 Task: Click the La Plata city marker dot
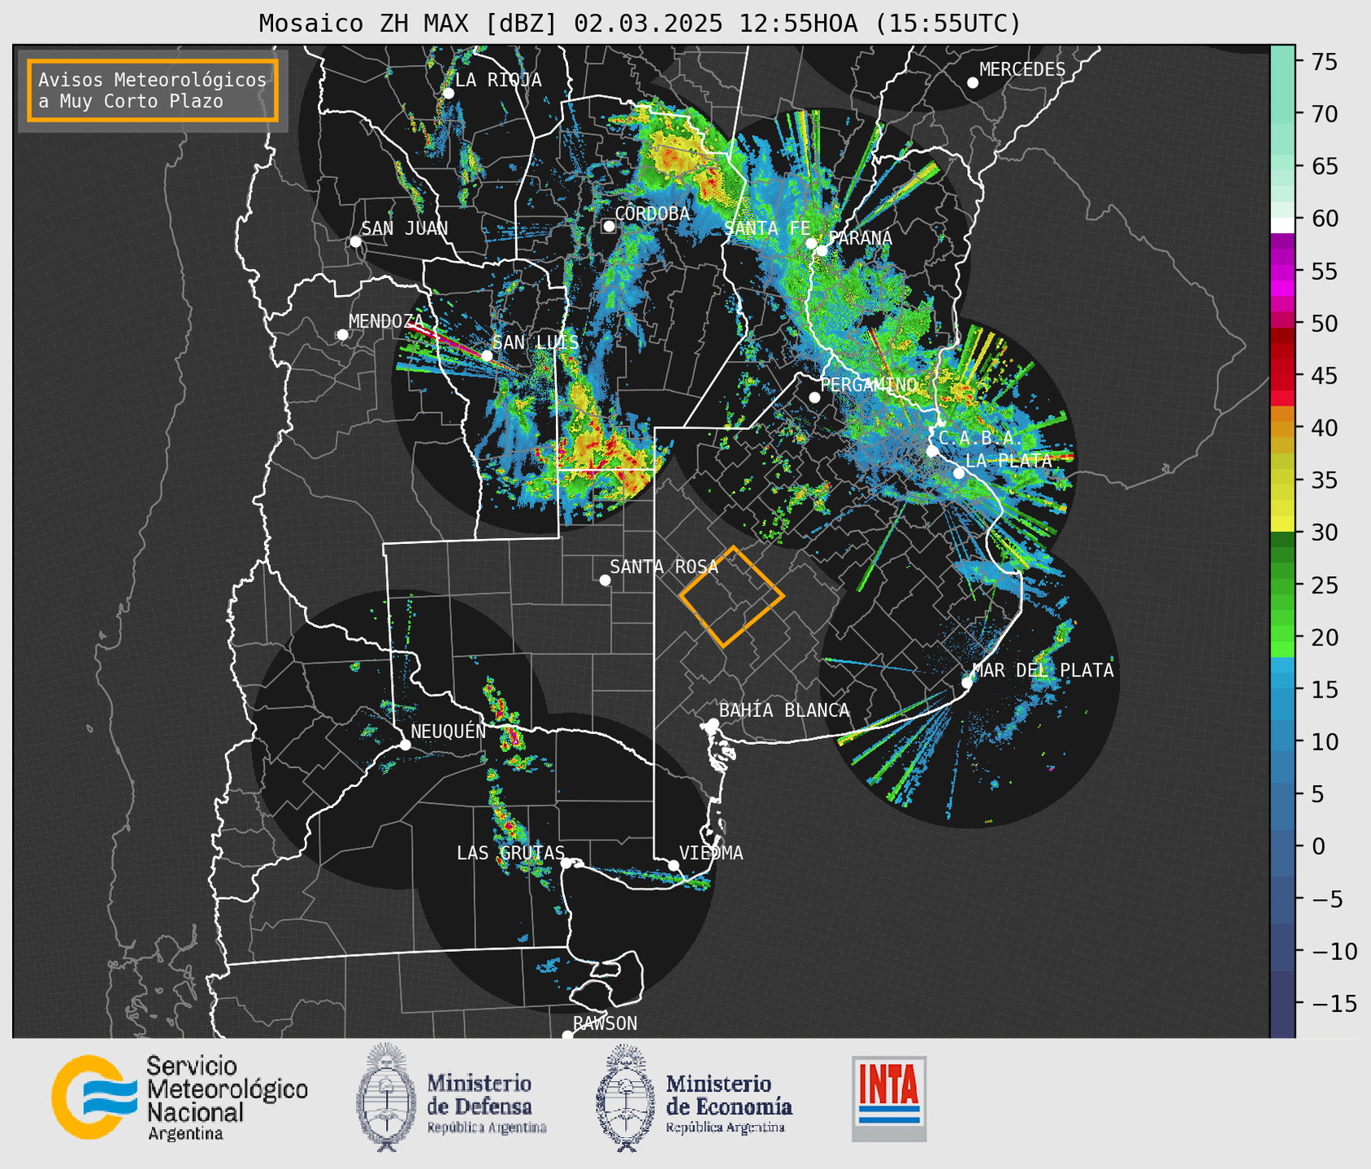click(958, 473)
